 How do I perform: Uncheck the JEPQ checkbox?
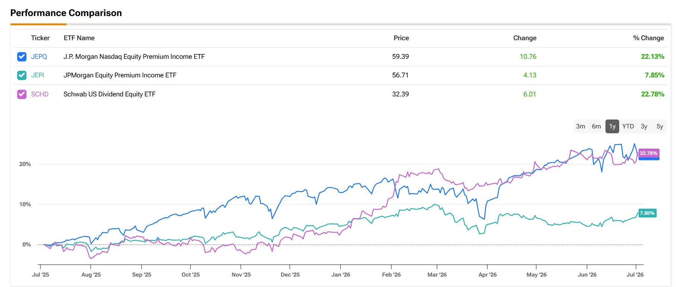click(22, 57)
